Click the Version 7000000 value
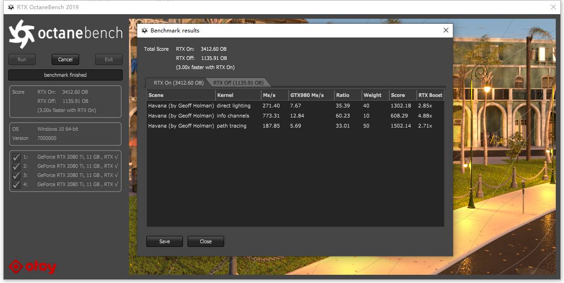This screenshot has height=283, width=564. coord(47,138)
